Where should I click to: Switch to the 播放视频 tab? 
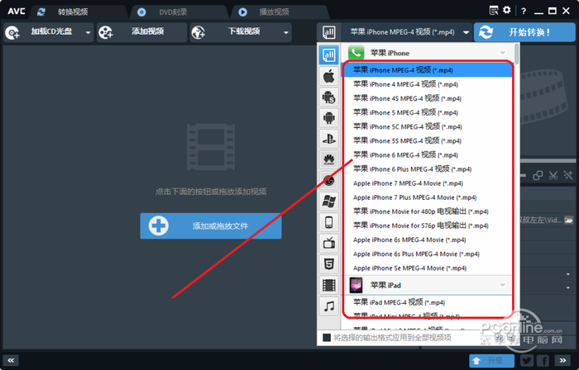[279, 12]
